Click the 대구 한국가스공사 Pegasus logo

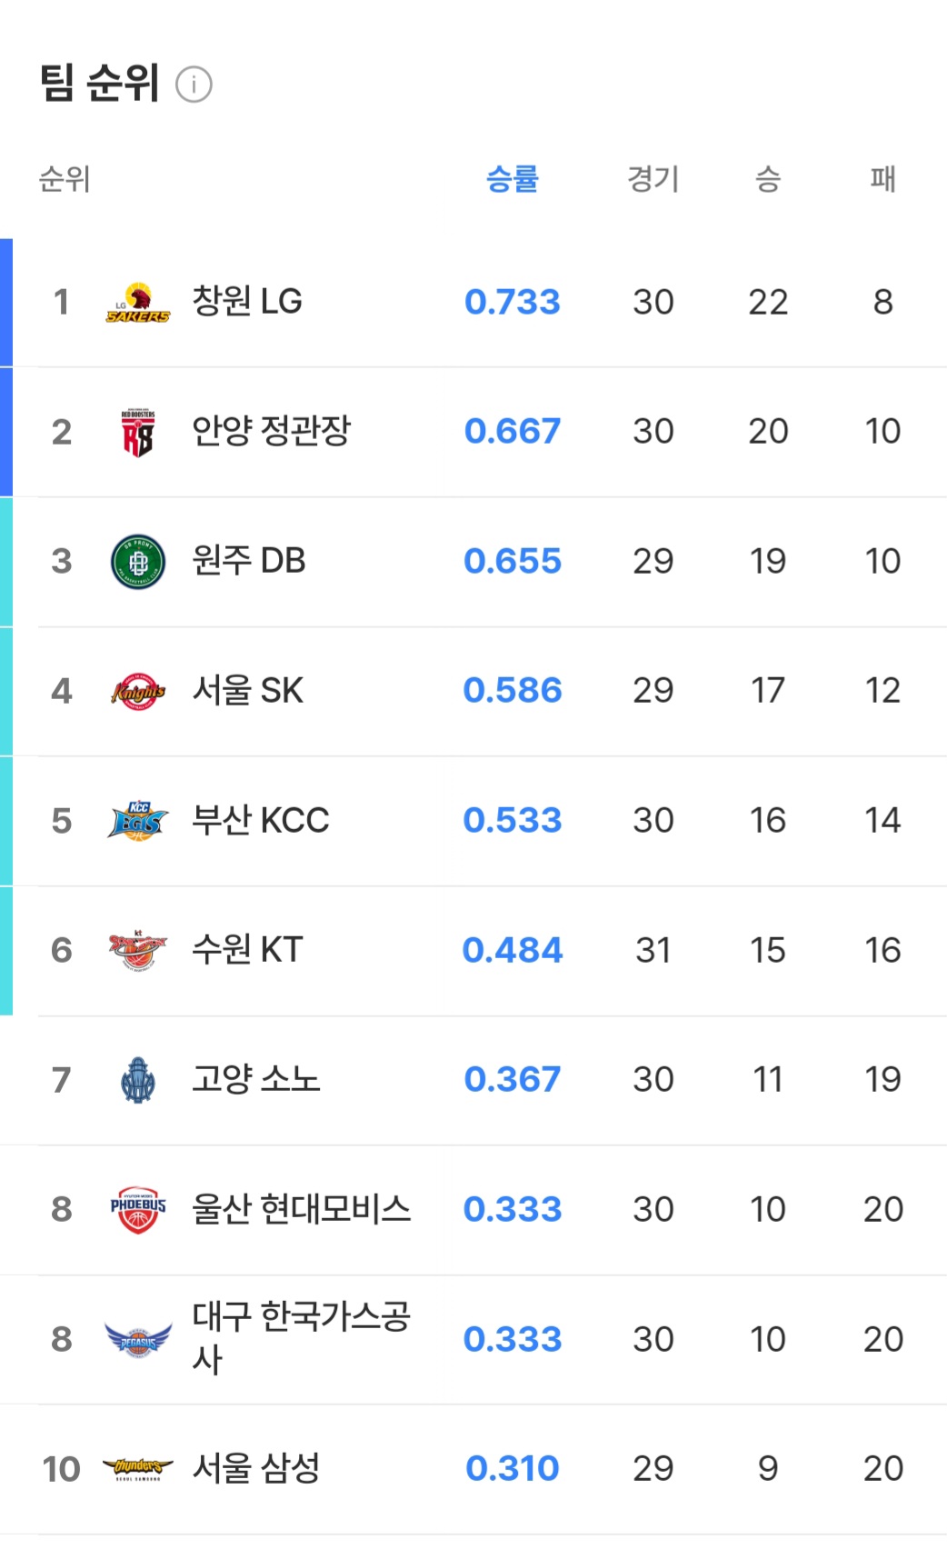pos(138,1339)
